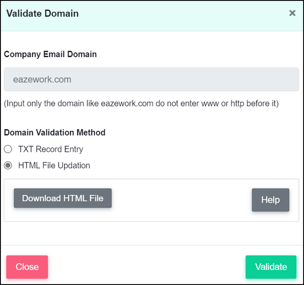Open the Help button
Viewport: 304px width, 285px height.
tap(271, 200)
